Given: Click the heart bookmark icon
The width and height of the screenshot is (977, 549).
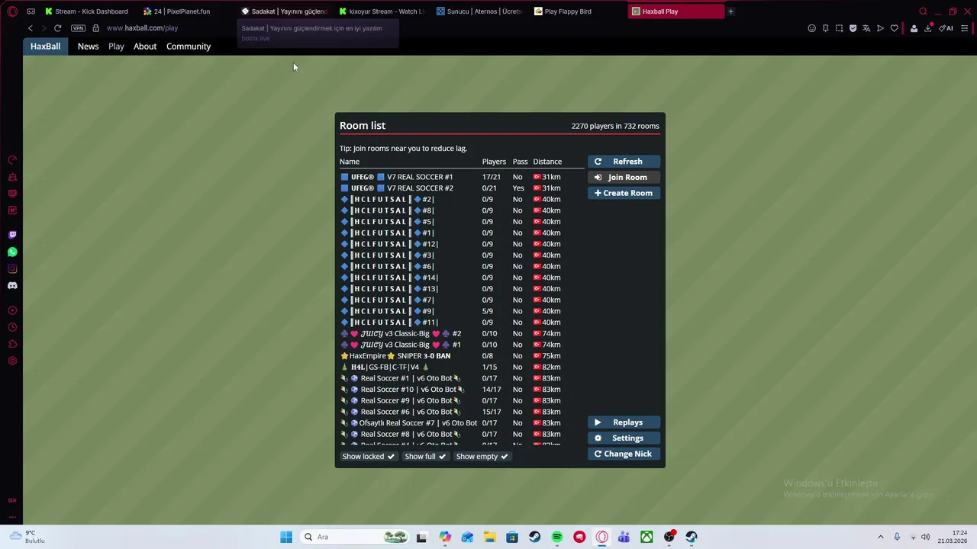Looking at the screenshot, I should [894, 28].
